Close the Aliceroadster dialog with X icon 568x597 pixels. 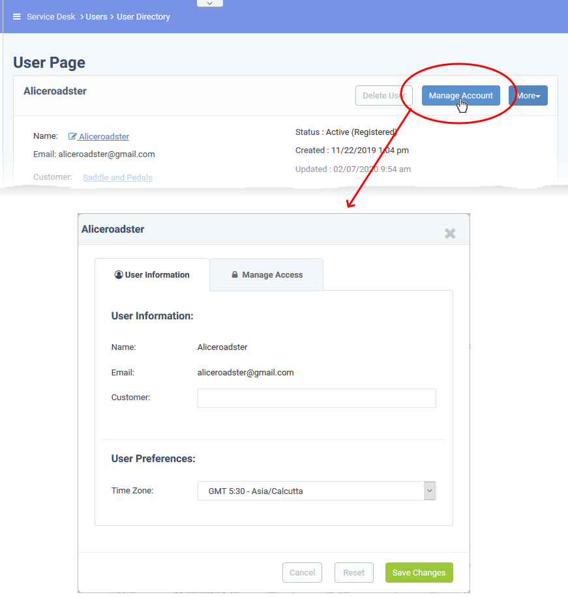click(450, 233)
